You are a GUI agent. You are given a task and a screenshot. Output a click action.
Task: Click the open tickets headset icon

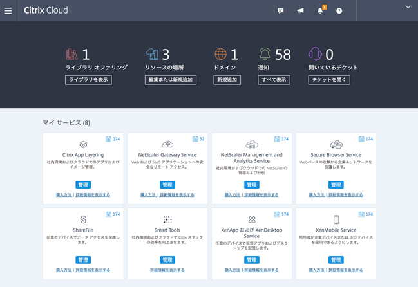[x=315, y=55]
